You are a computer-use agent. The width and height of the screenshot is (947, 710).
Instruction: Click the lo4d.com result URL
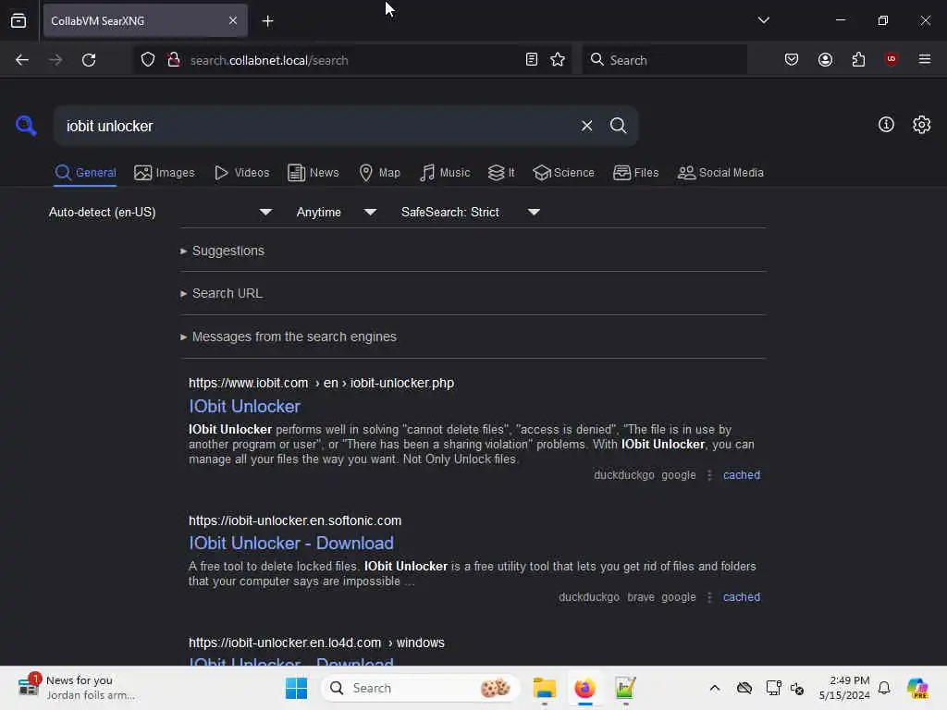(316, 643)
